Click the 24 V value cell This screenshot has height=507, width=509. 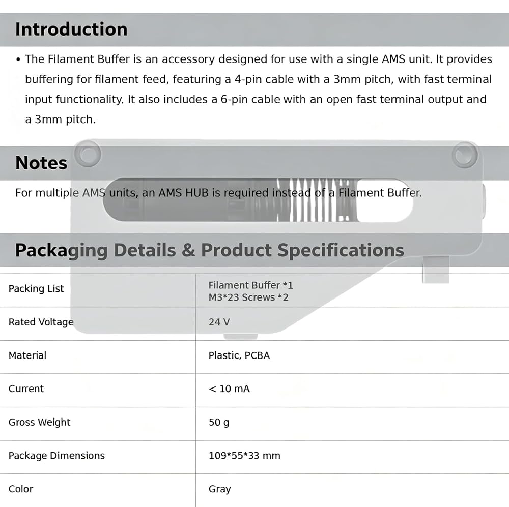[219, 322]
